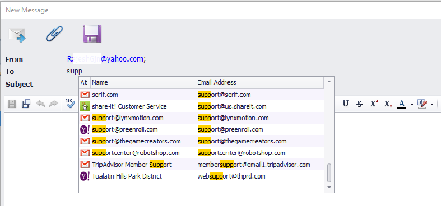This screenshot has width=441, height=206.
Task: Click the save all disks icon
Action: [26, 104]
